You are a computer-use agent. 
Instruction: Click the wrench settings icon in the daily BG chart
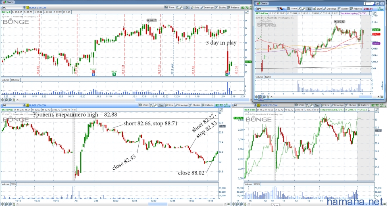point(181,7)
